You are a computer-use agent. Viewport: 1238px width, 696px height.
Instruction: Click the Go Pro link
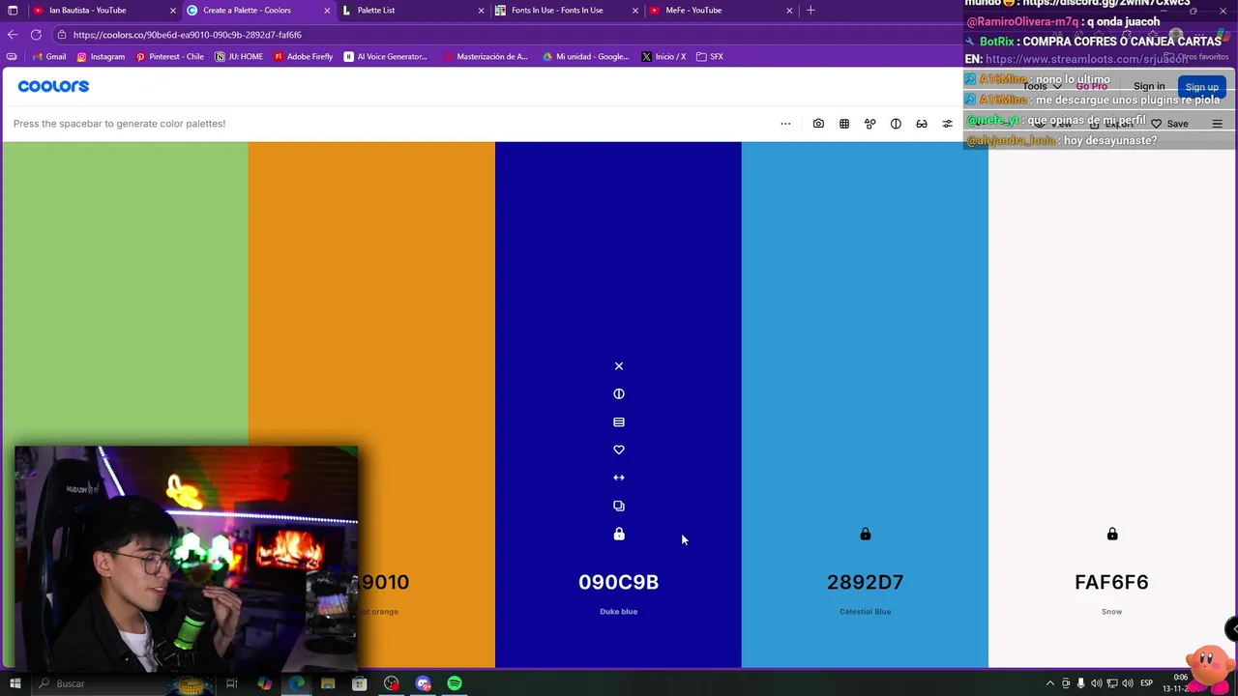[x=1092, y=87]
